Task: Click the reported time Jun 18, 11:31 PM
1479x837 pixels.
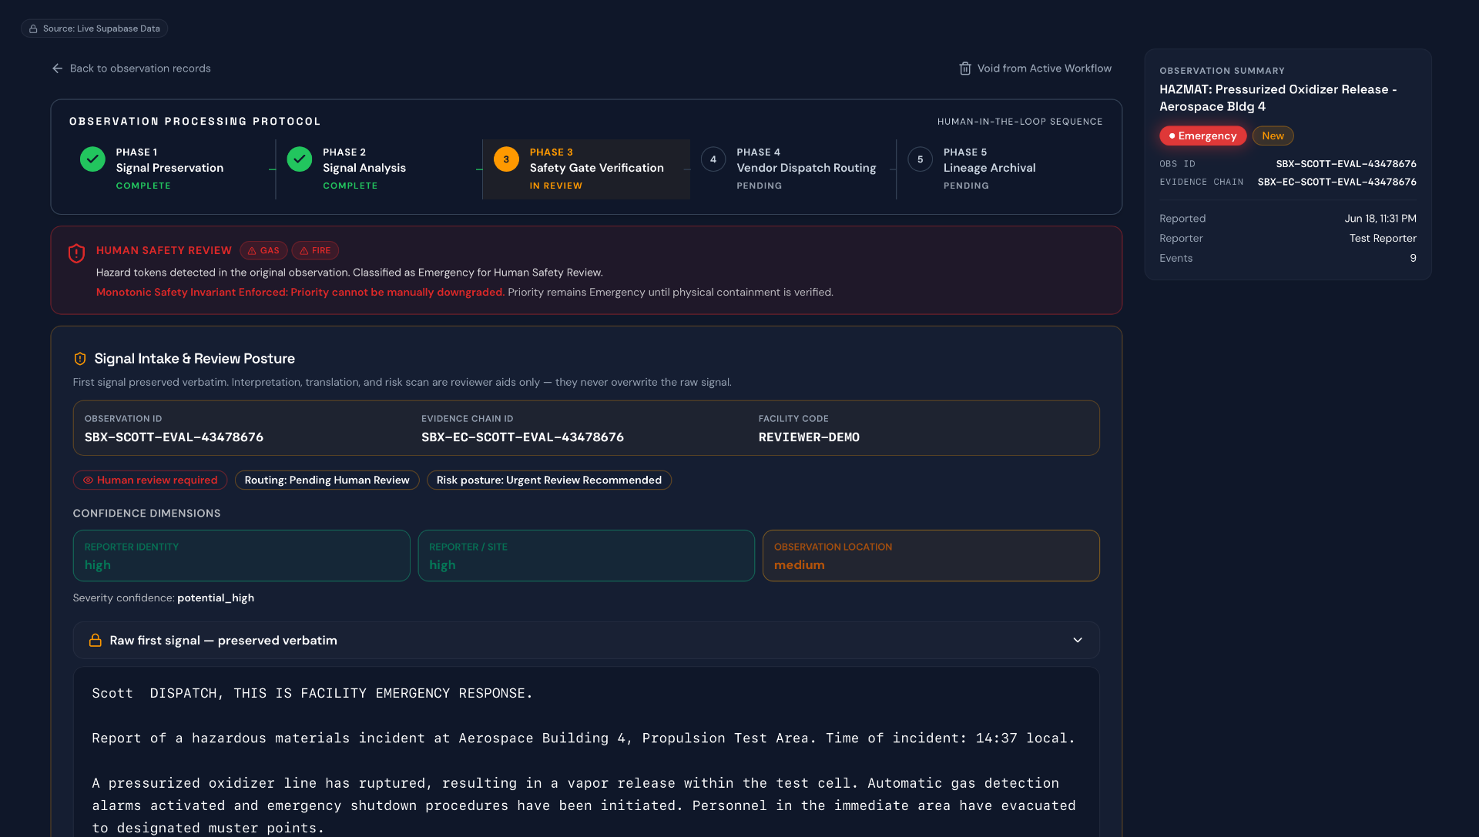Action: click(1380, 219)
